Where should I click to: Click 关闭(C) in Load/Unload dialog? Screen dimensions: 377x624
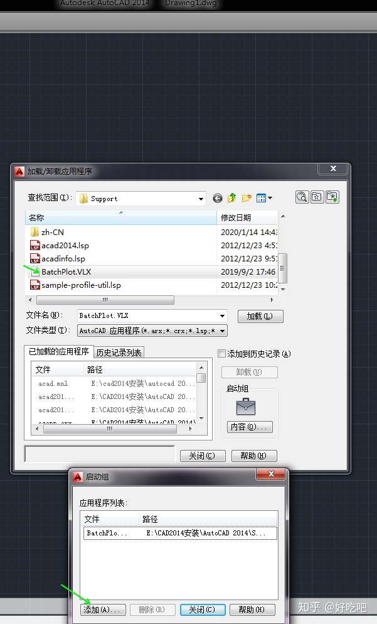[203, 456]
